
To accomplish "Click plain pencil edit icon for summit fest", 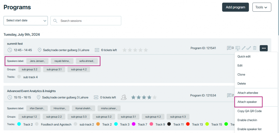I will [x=243, y=48].
